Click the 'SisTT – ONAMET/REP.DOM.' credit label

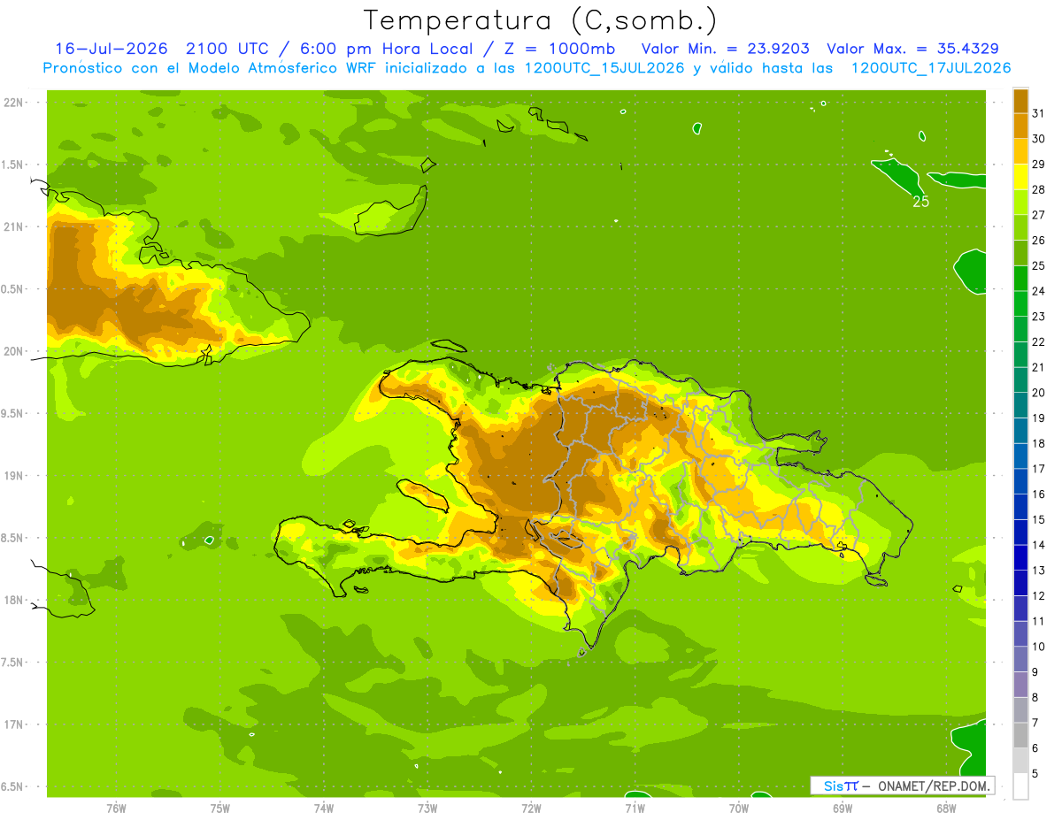point(904,786)
